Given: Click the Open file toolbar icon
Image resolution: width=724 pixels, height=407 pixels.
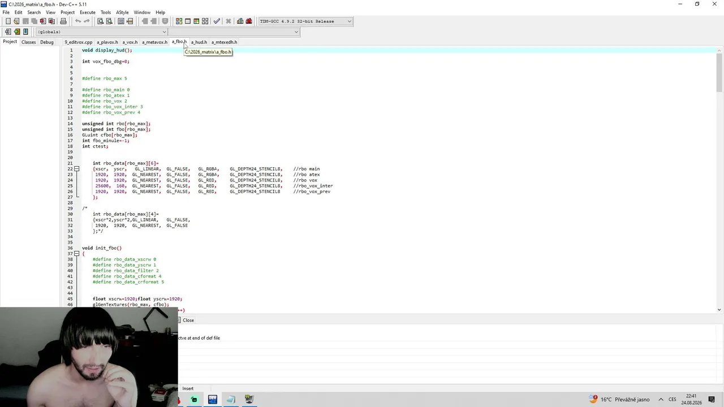Looking at the screenshot, I should point(16,21).
